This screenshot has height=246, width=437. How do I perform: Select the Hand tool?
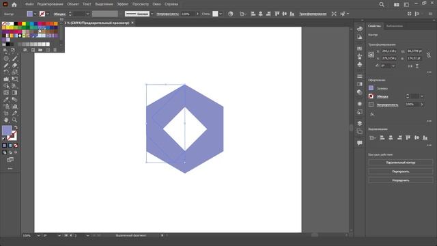(x=6, y=120)
